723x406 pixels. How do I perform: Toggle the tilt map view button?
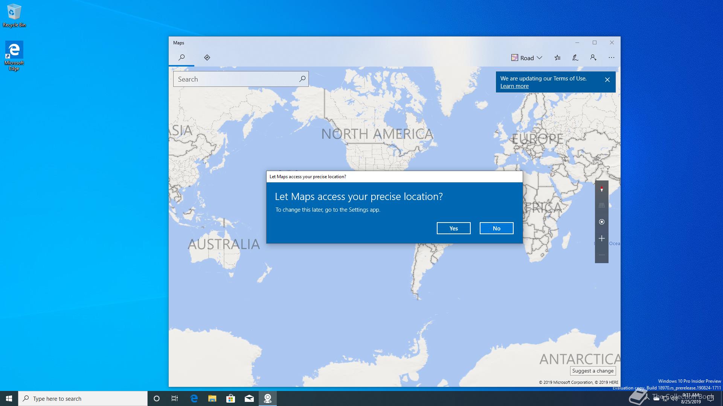(602, 205)
